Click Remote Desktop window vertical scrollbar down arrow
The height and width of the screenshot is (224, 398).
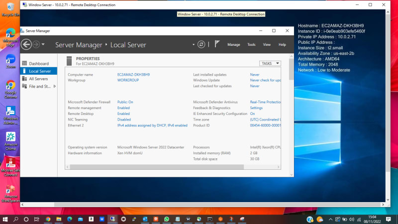coord(388,200)
